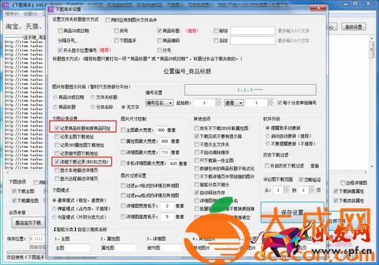Open 程序(F) menu in main window
This screenshot has width=379, height=265.
coord(12,14)
